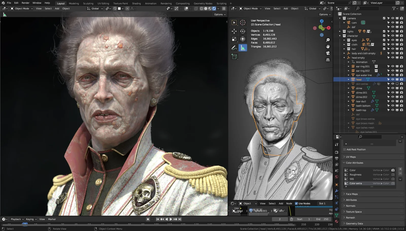Hide the skin extras object in the outliner
This screenshot has width=406, height=231.
point(393,84)
